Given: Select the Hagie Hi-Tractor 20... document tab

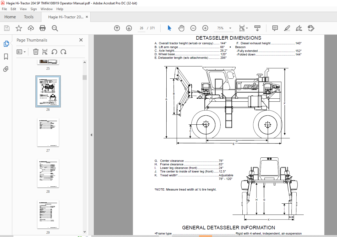Looking at the screenshot, I should point(66,17).
